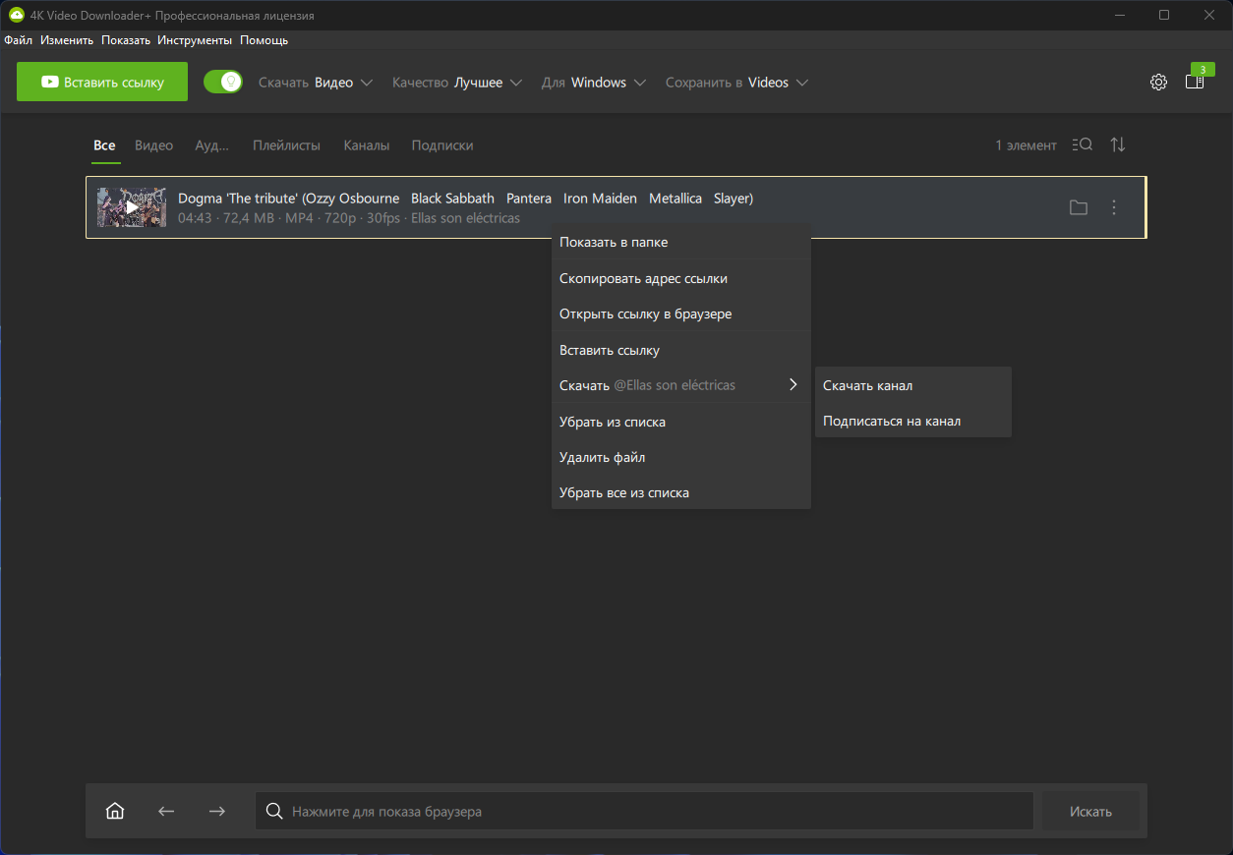
Task: Click the 4K Video Downloader app logo
Action: 16,15
